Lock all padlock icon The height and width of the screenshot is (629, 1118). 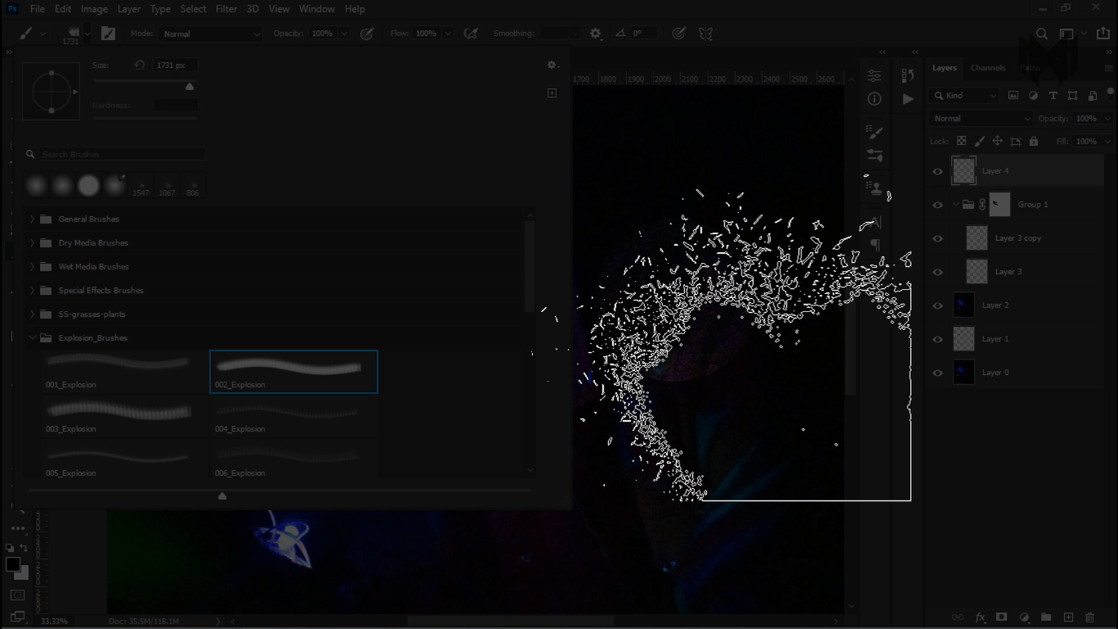click(x=1034, y=141)
